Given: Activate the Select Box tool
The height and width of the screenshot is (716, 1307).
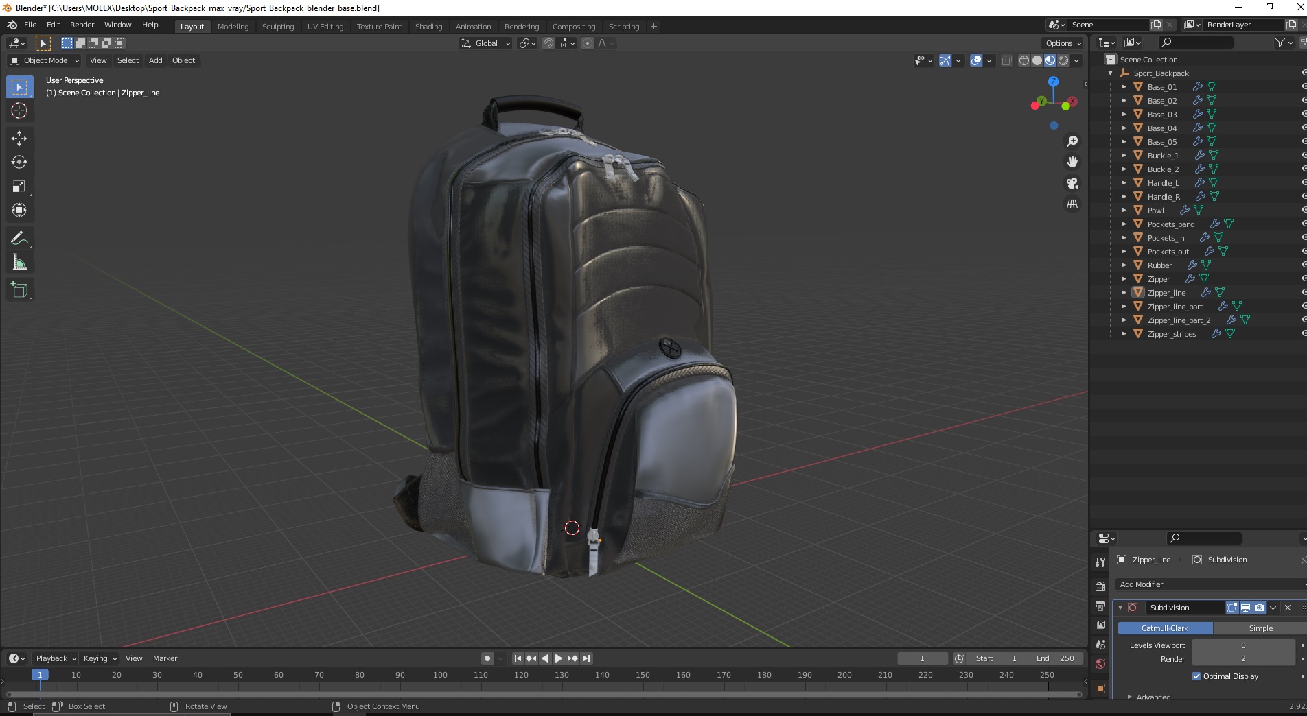Looking at the screenshot, I should (19, 86).
